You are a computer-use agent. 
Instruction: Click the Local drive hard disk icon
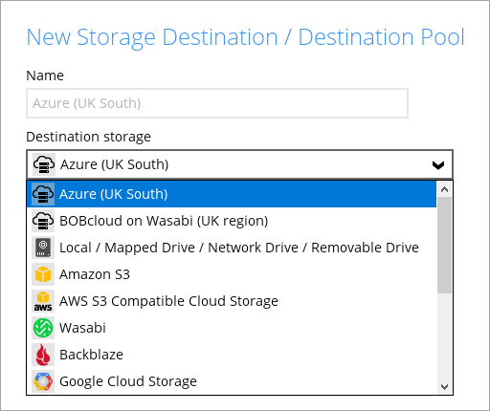coord(43,248)
